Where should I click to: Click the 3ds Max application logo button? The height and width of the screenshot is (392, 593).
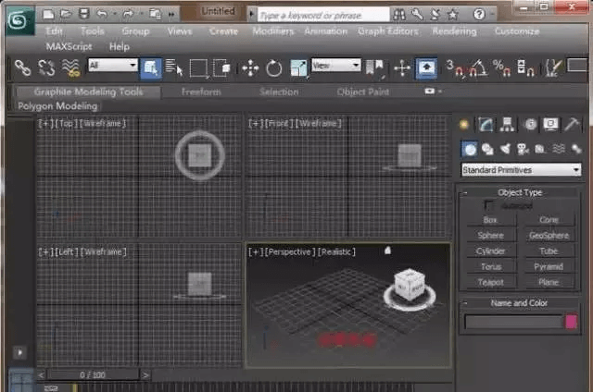coord(19,21)
